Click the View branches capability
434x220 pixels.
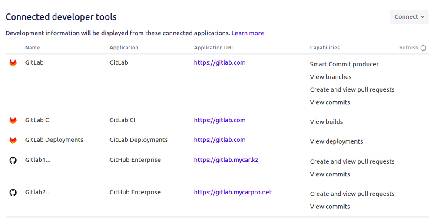(331, 77)
